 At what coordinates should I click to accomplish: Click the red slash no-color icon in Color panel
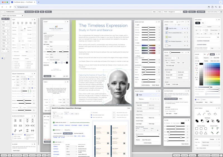pos(208,54)
